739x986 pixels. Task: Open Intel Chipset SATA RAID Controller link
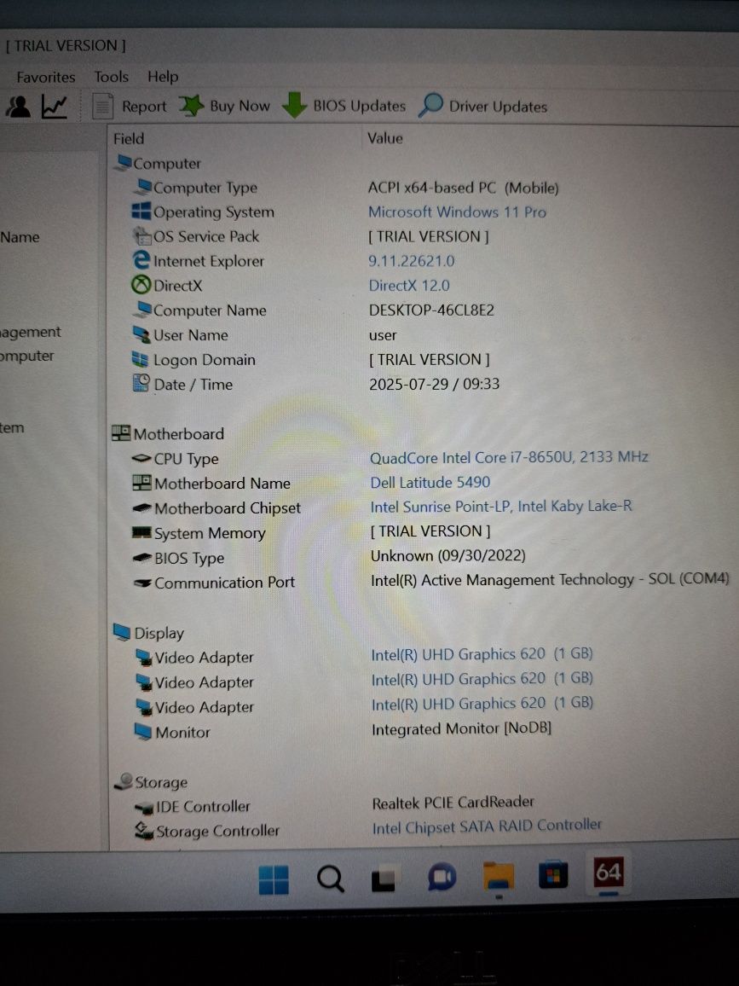(x=487, y=826)
